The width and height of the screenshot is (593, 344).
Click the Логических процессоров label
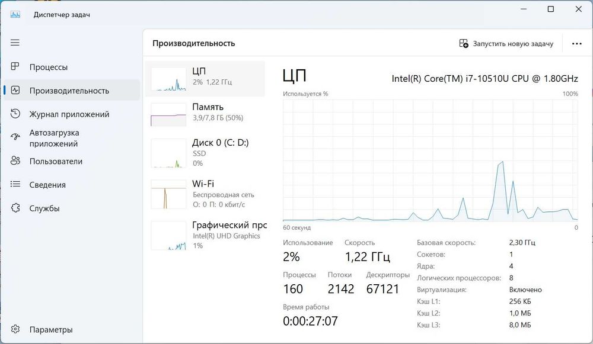point(459,278)
